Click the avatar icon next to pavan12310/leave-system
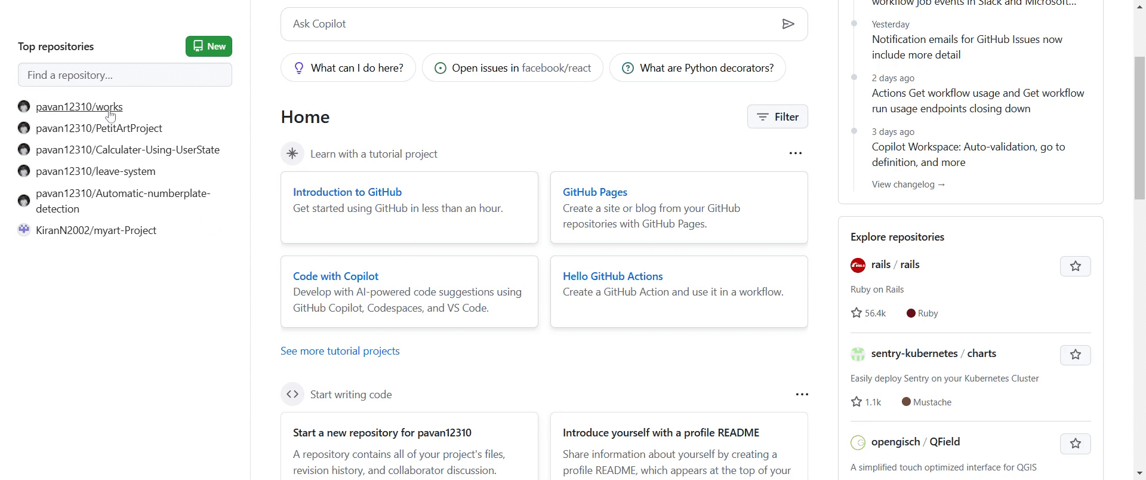The height and width of the screenshot is (480, 1146). coord(24,171)
